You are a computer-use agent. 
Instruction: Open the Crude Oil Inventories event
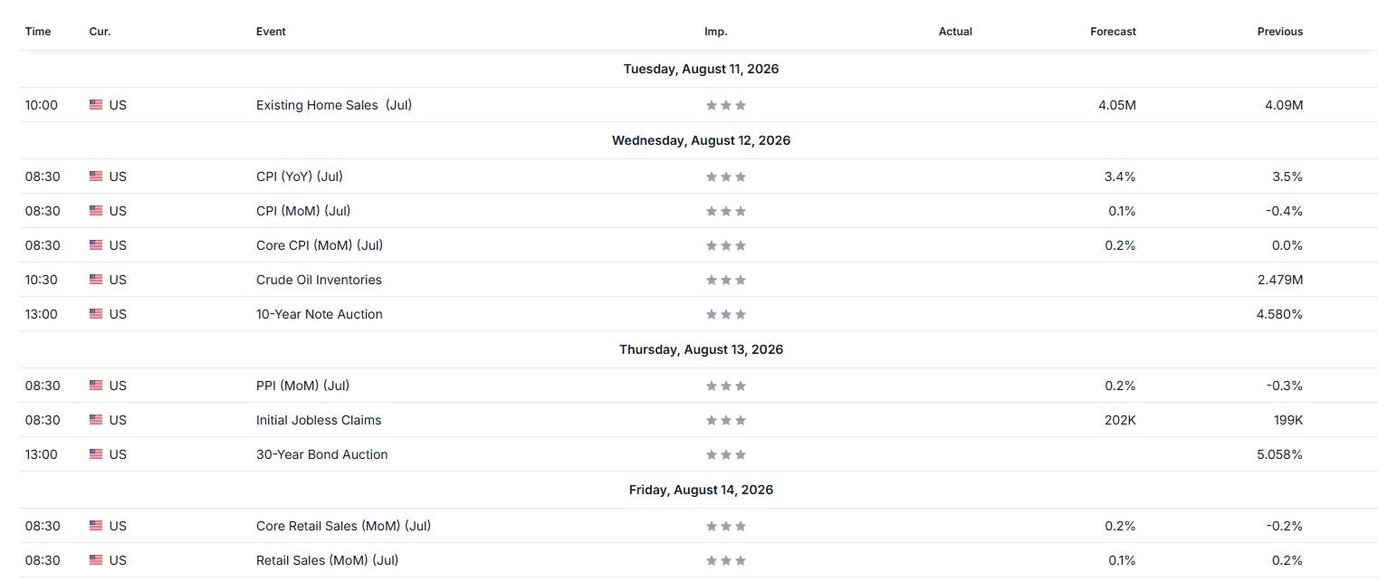click(319, 280)
